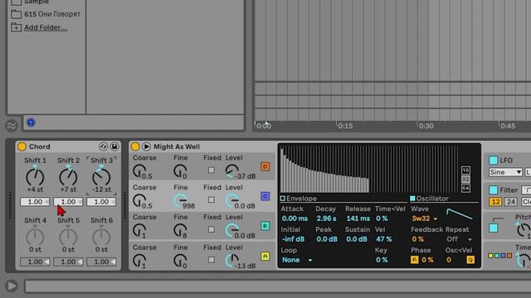531x298 pixels.
Task: Click oscillator A Level knob -13 dB
Action: [232, 261]
